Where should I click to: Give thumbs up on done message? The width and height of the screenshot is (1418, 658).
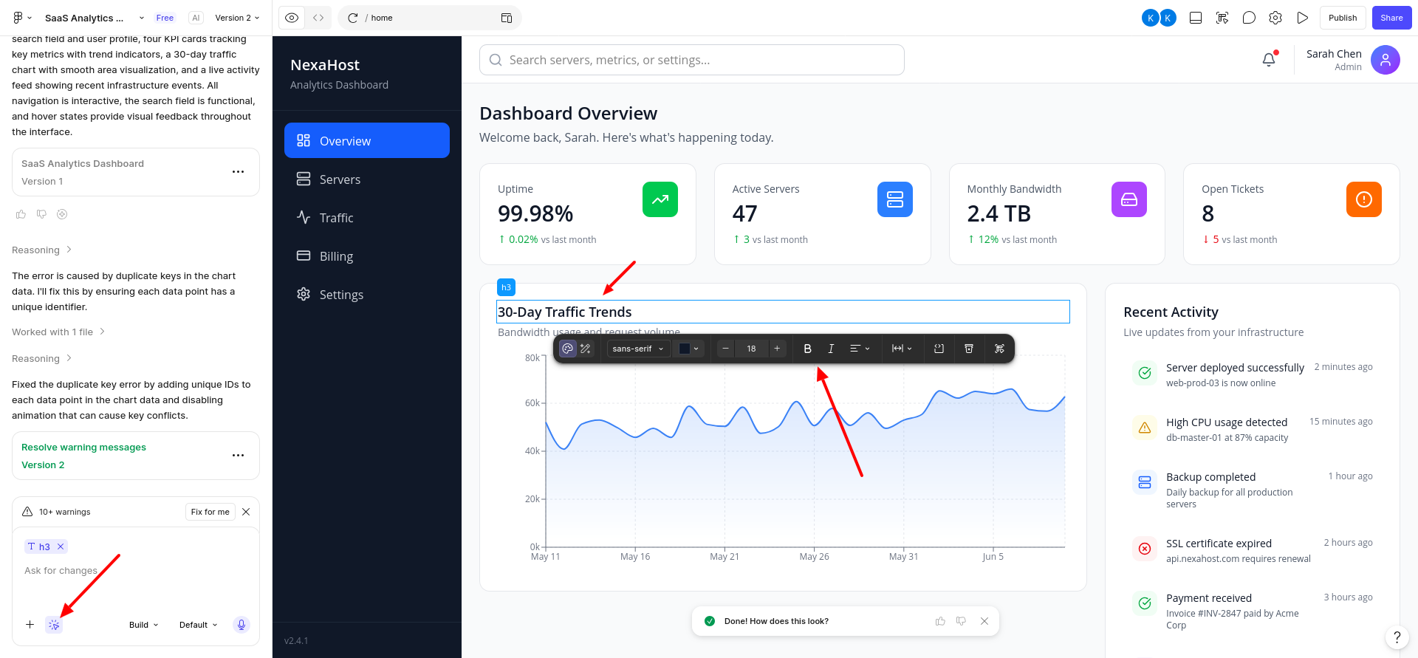[940, 621]
